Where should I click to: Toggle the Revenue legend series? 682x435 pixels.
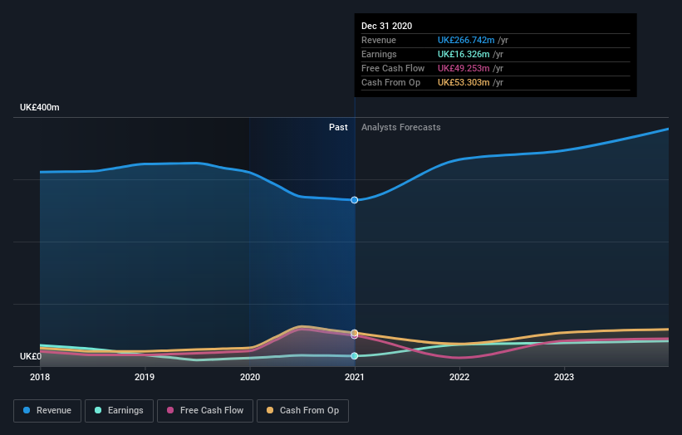pos(47,411)
